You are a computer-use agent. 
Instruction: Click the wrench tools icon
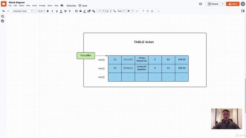coord(159,11)
